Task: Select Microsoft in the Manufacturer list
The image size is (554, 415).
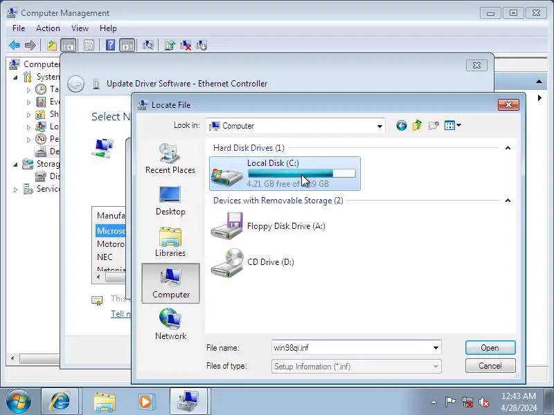Action: 111,231
